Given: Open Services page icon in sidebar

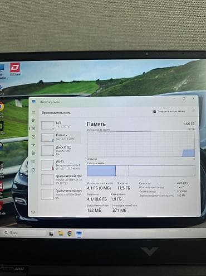Looking at the screenshot, I should [x=33, y=170].
